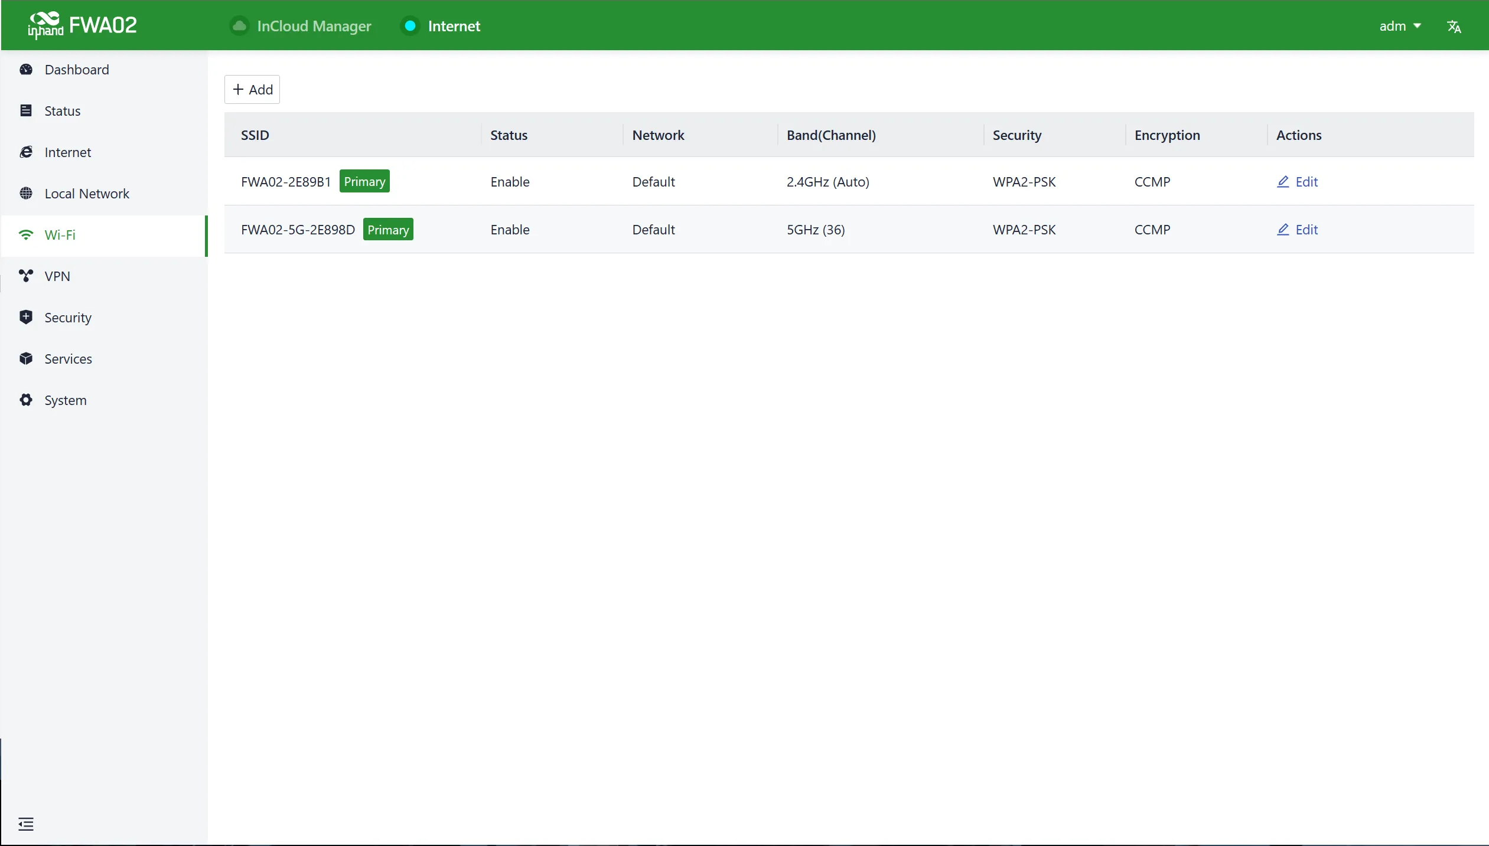Click the Status list icon in sidebar

(26, 111)
